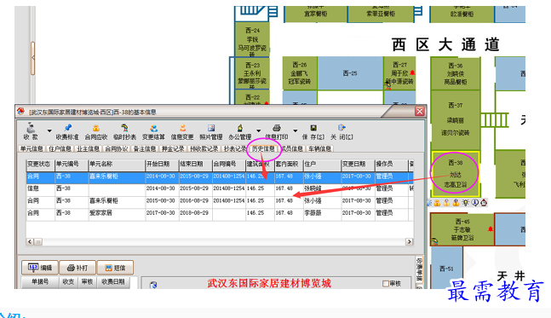Screen dimensions: 551x318
Task: Go to the 抄表记录 tab
Action: tap(235, 149)
